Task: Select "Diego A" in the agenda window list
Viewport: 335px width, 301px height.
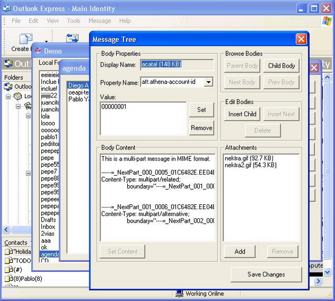Action: pos(78,86)
